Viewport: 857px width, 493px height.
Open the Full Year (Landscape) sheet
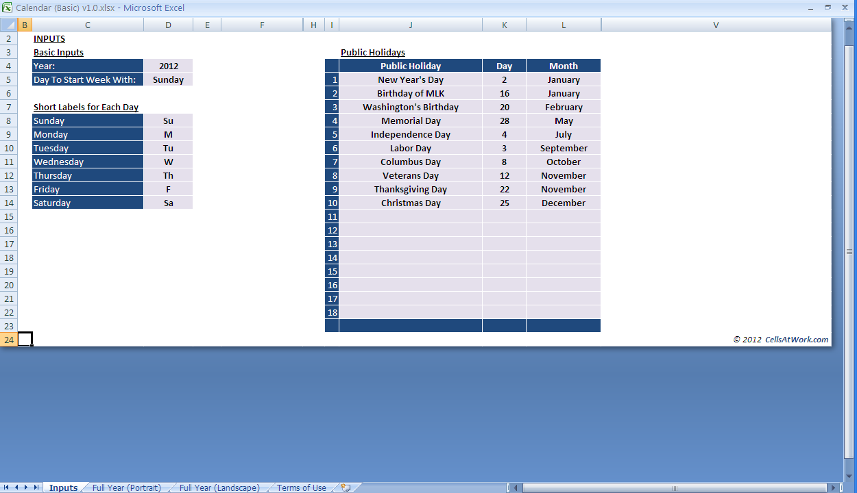coord(219,488)
